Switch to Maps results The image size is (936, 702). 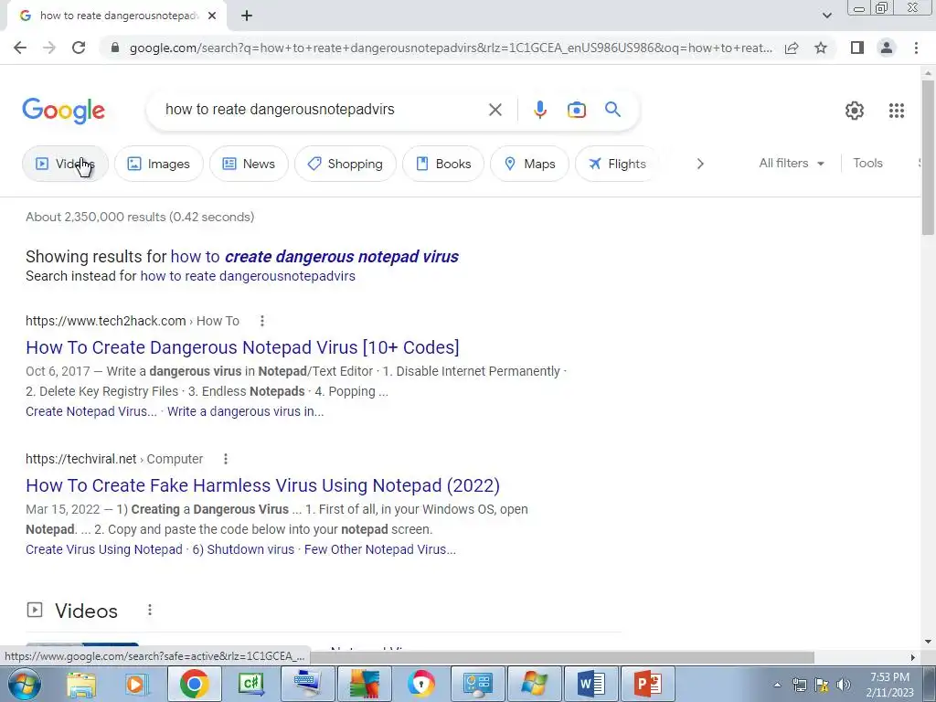coord(529,164)
